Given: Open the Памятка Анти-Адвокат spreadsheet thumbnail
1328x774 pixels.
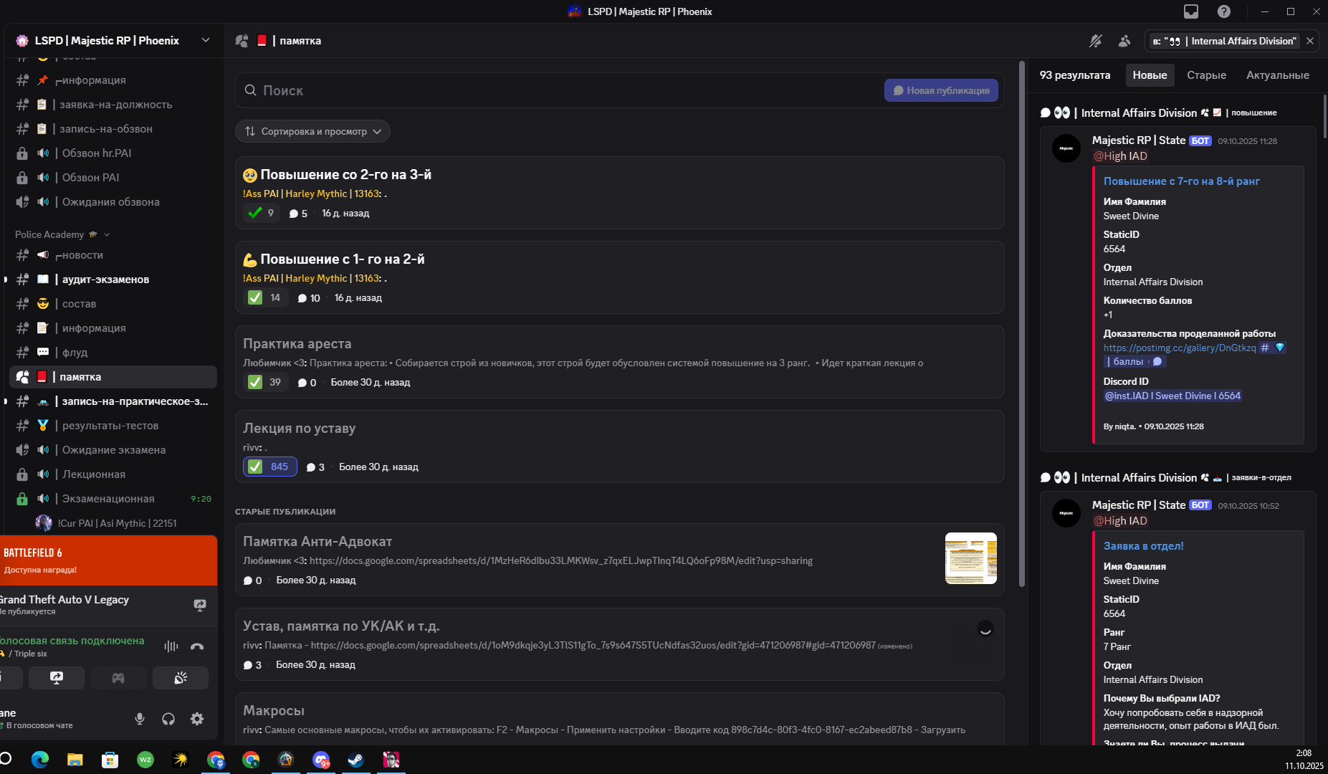Looking at the screenshot, I should (970, 558).
